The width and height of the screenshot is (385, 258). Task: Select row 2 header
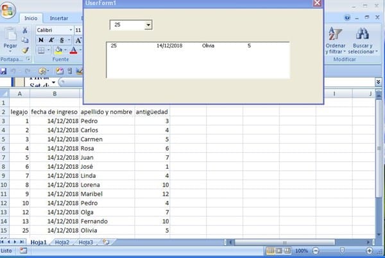tap(4, 112)
